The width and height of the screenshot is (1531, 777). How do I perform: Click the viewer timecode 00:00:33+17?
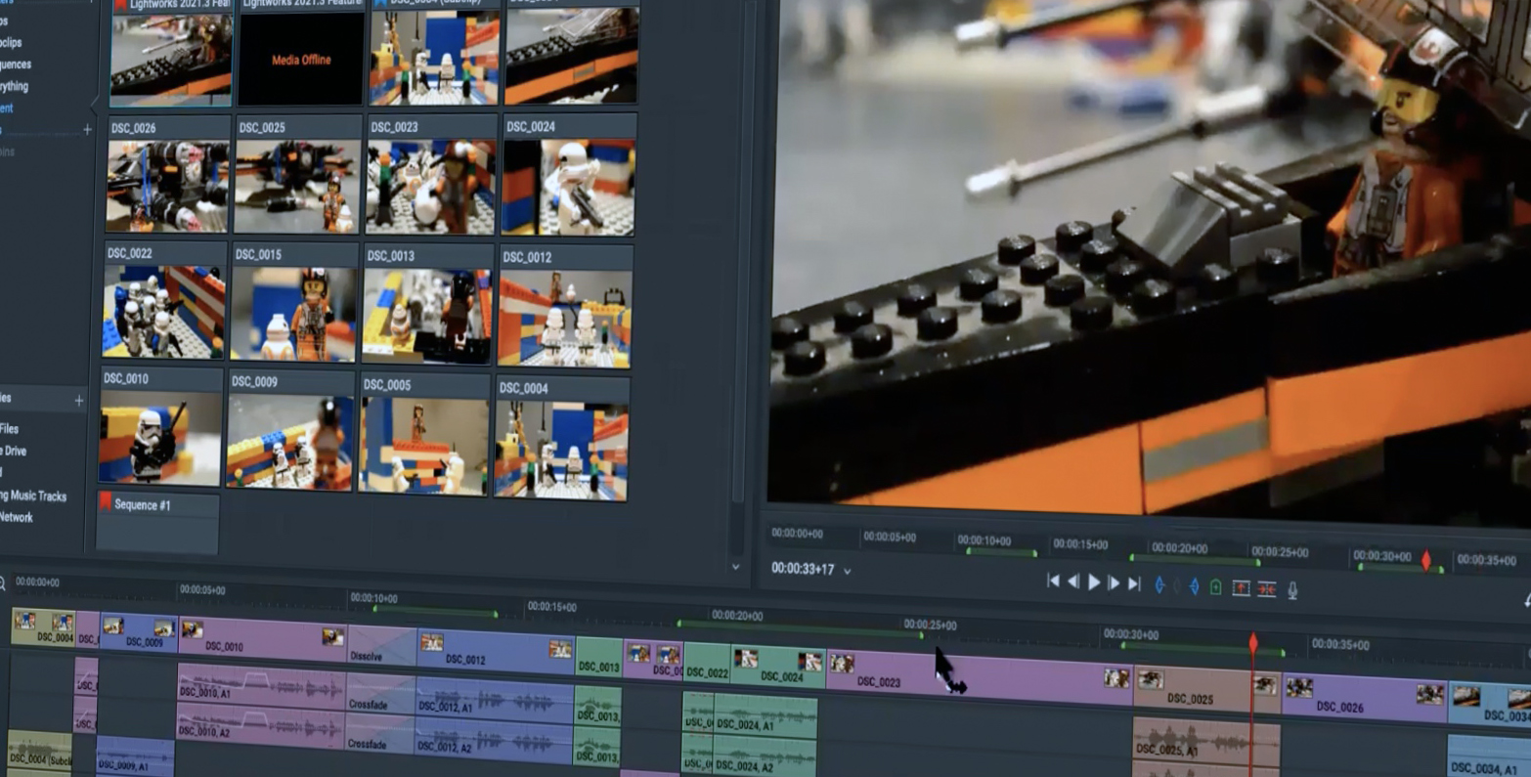pos(803,569)
